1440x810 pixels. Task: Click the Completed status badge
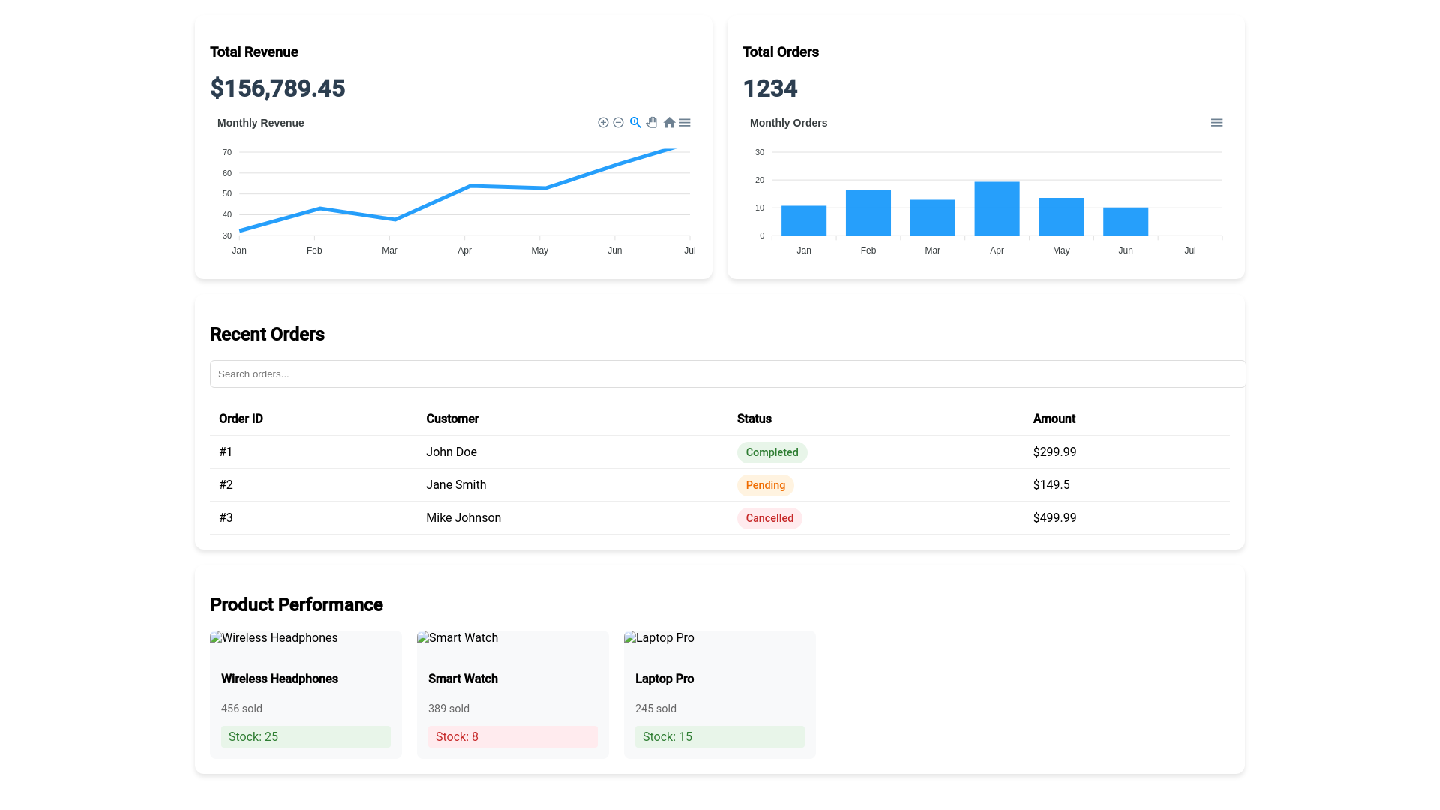772,452
